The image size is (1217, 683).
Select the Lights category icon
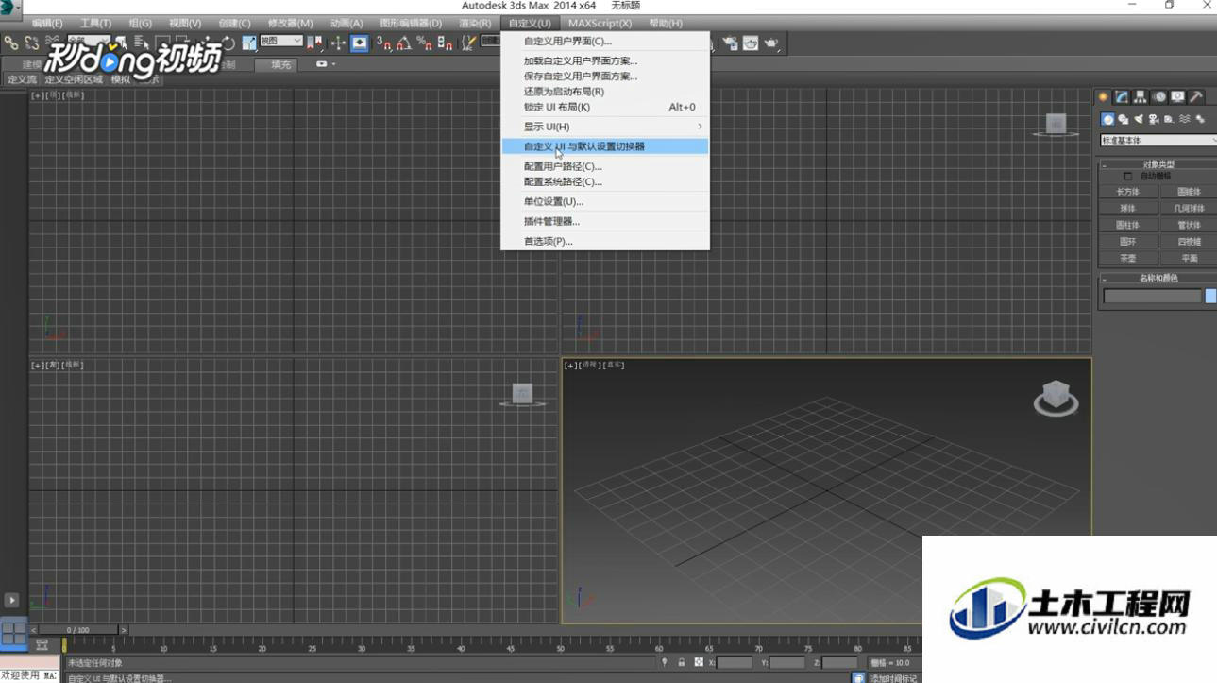[x=1139, y=120]
